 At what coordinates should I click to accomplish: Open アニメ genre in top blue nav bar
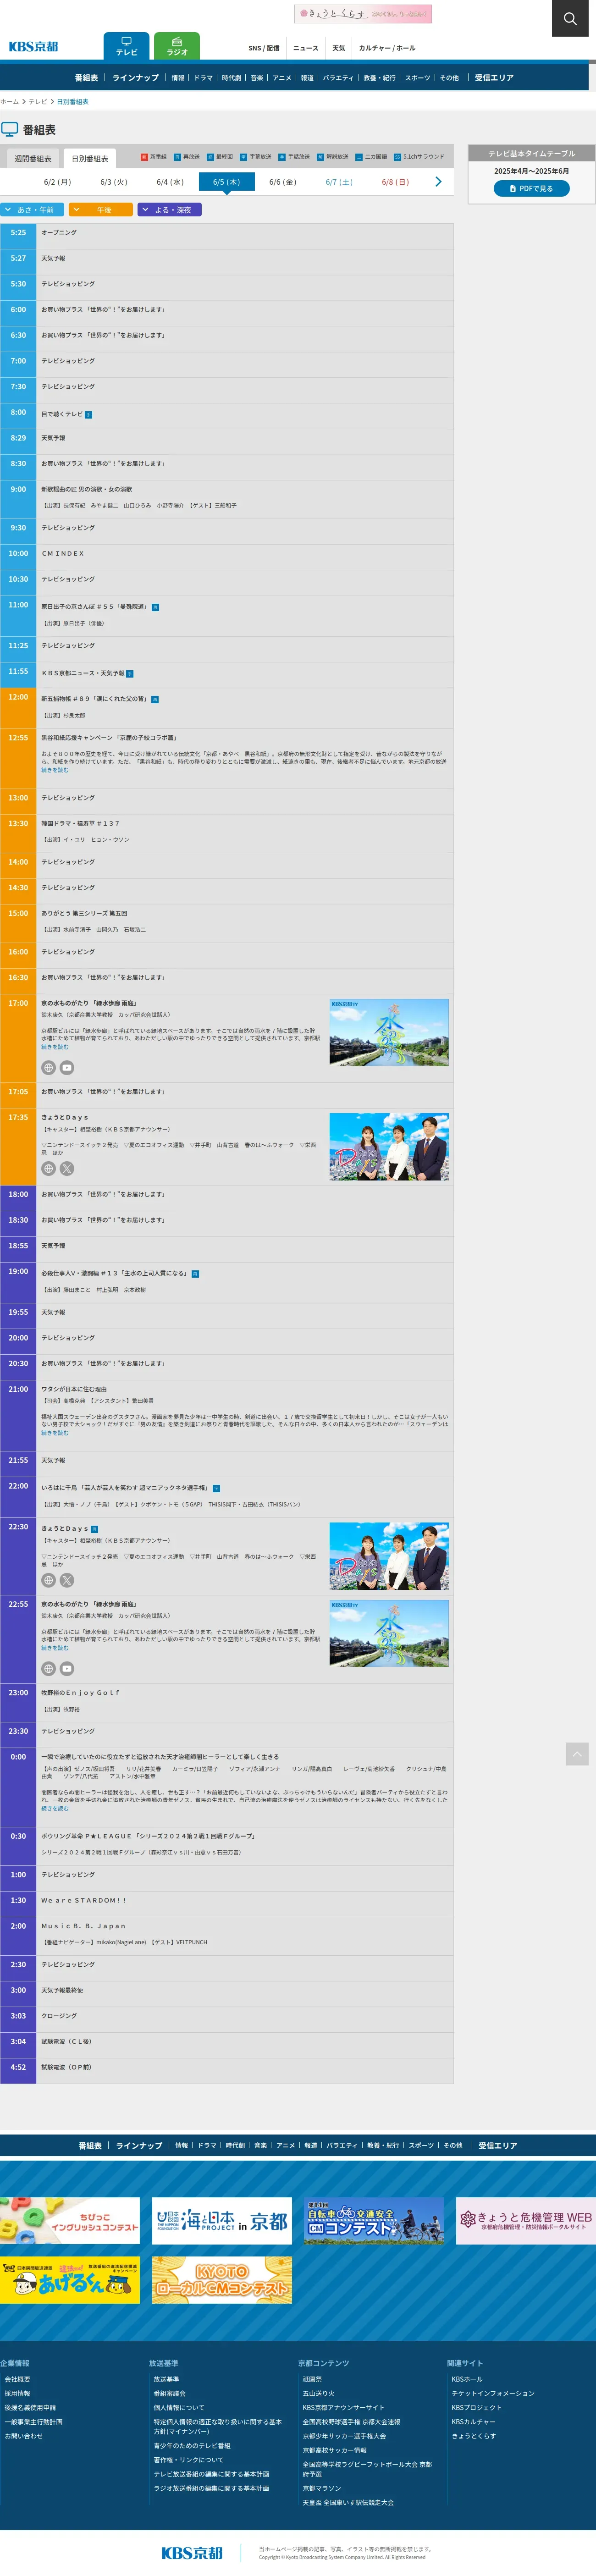282,78
